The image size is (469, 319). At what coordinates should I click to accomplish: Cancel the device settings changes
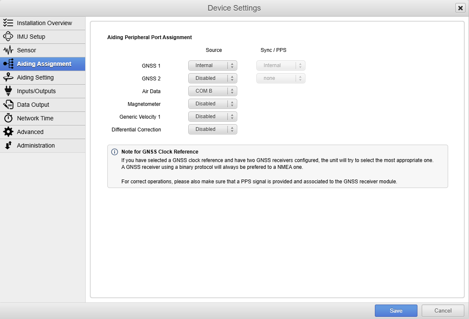pos(443,311)
